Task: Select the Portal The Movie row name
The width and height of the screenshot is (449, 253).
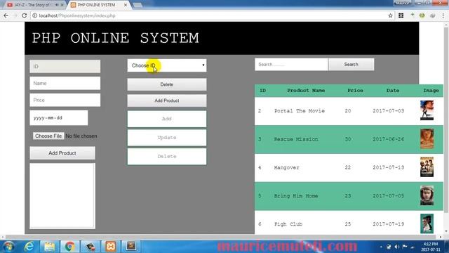Action: (x=300, y=111)
